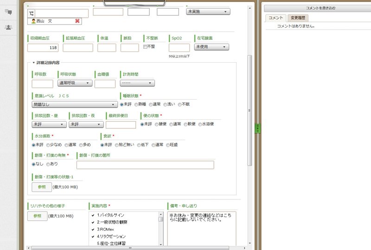Open the 計測時間 dropdown
This screenshot has width=371, height=250.
(x=137, y=83)
